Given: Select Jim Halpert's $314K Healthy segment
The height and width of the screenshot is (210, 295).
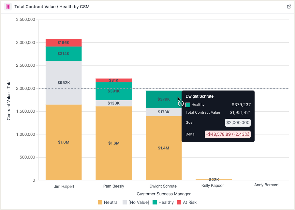Looking at the screenshot, I should click(64, 54).
